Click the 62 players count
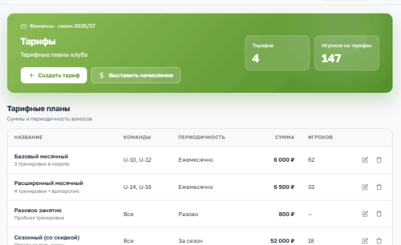 [311, 160]
